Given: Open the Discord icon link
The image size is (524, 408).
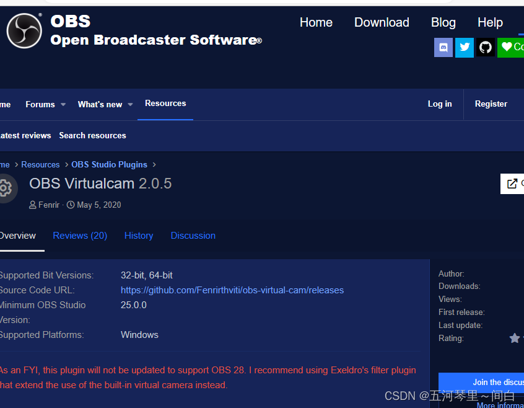Looking at the screenshot, I should [x=443, y=48].
